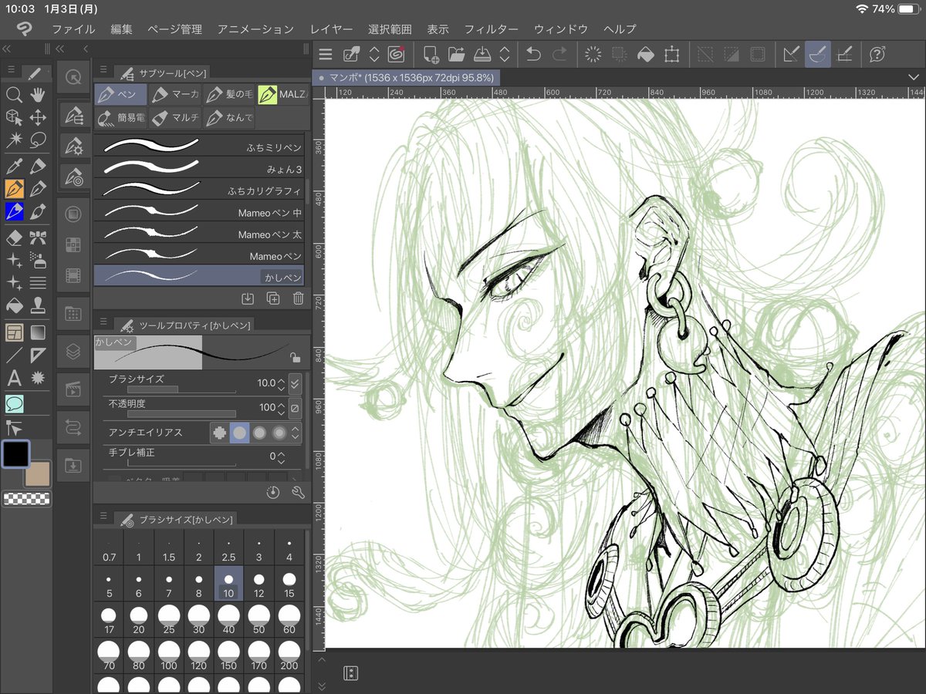Select the Auto select magic wand tool

pyautogui.click(x=14, y=141)
